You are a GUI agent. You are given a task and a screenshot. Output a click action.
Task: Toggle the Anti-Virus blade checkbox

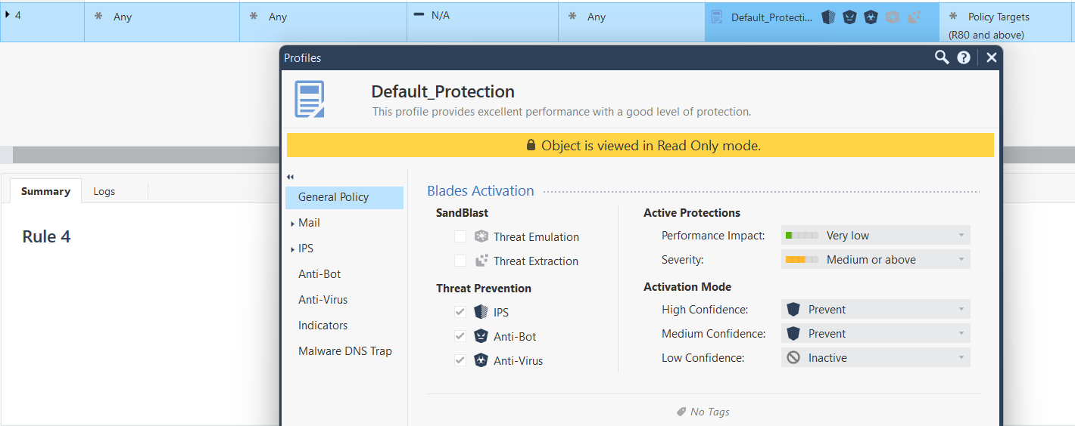(460, 360)
